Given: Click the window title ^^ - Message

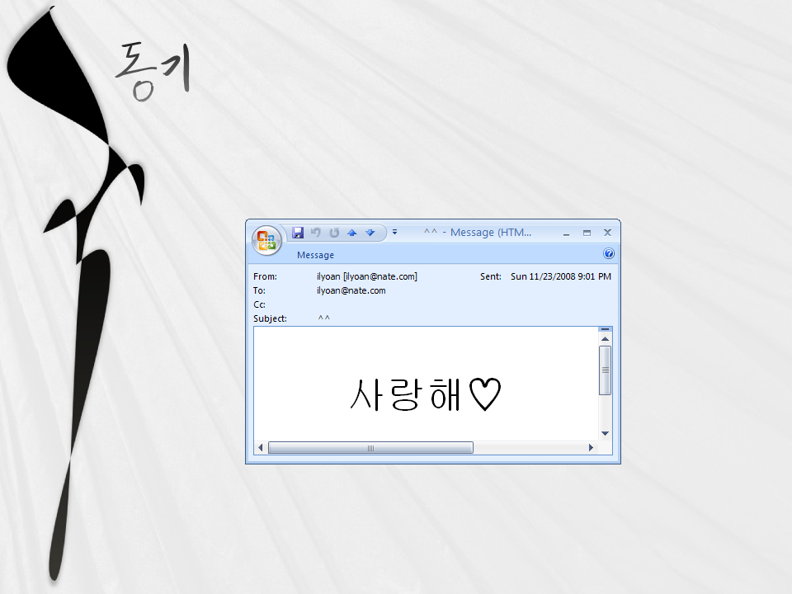Looking at the screenshot, I should 478,233.
